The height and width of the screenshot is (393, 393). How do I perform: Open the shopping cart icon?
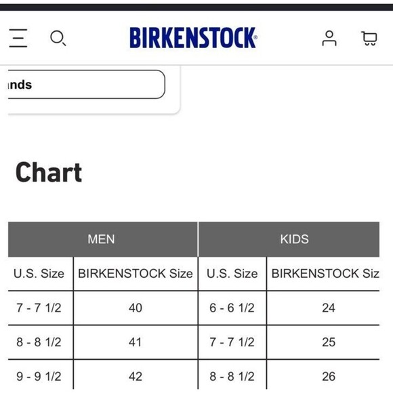[x=369, y=38]
